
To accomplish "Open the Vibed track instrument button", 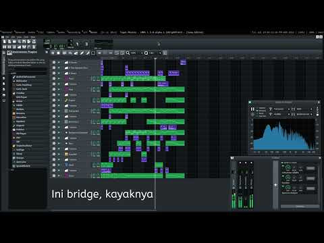I will pos(76,165).
